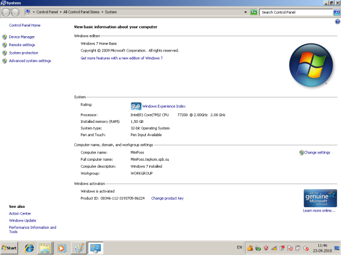The height and width of the screenshot is (255, 341).
Task: Open the Action Center flag tray icon
Action: pos(290,248)
